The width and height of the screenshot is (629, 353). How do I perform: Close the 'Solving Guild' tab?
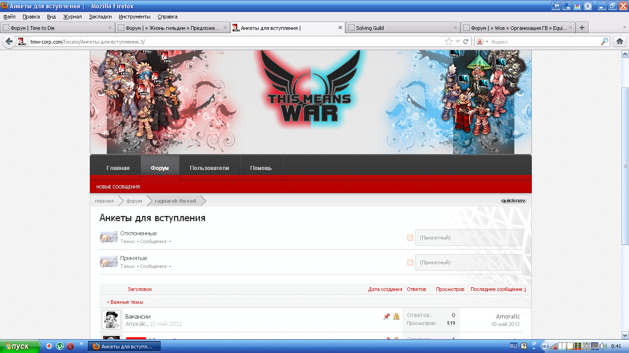point(456,28)
